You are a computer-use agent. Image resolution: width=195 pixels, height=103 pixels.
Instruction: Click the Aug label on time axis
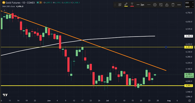tap(169, 101)
